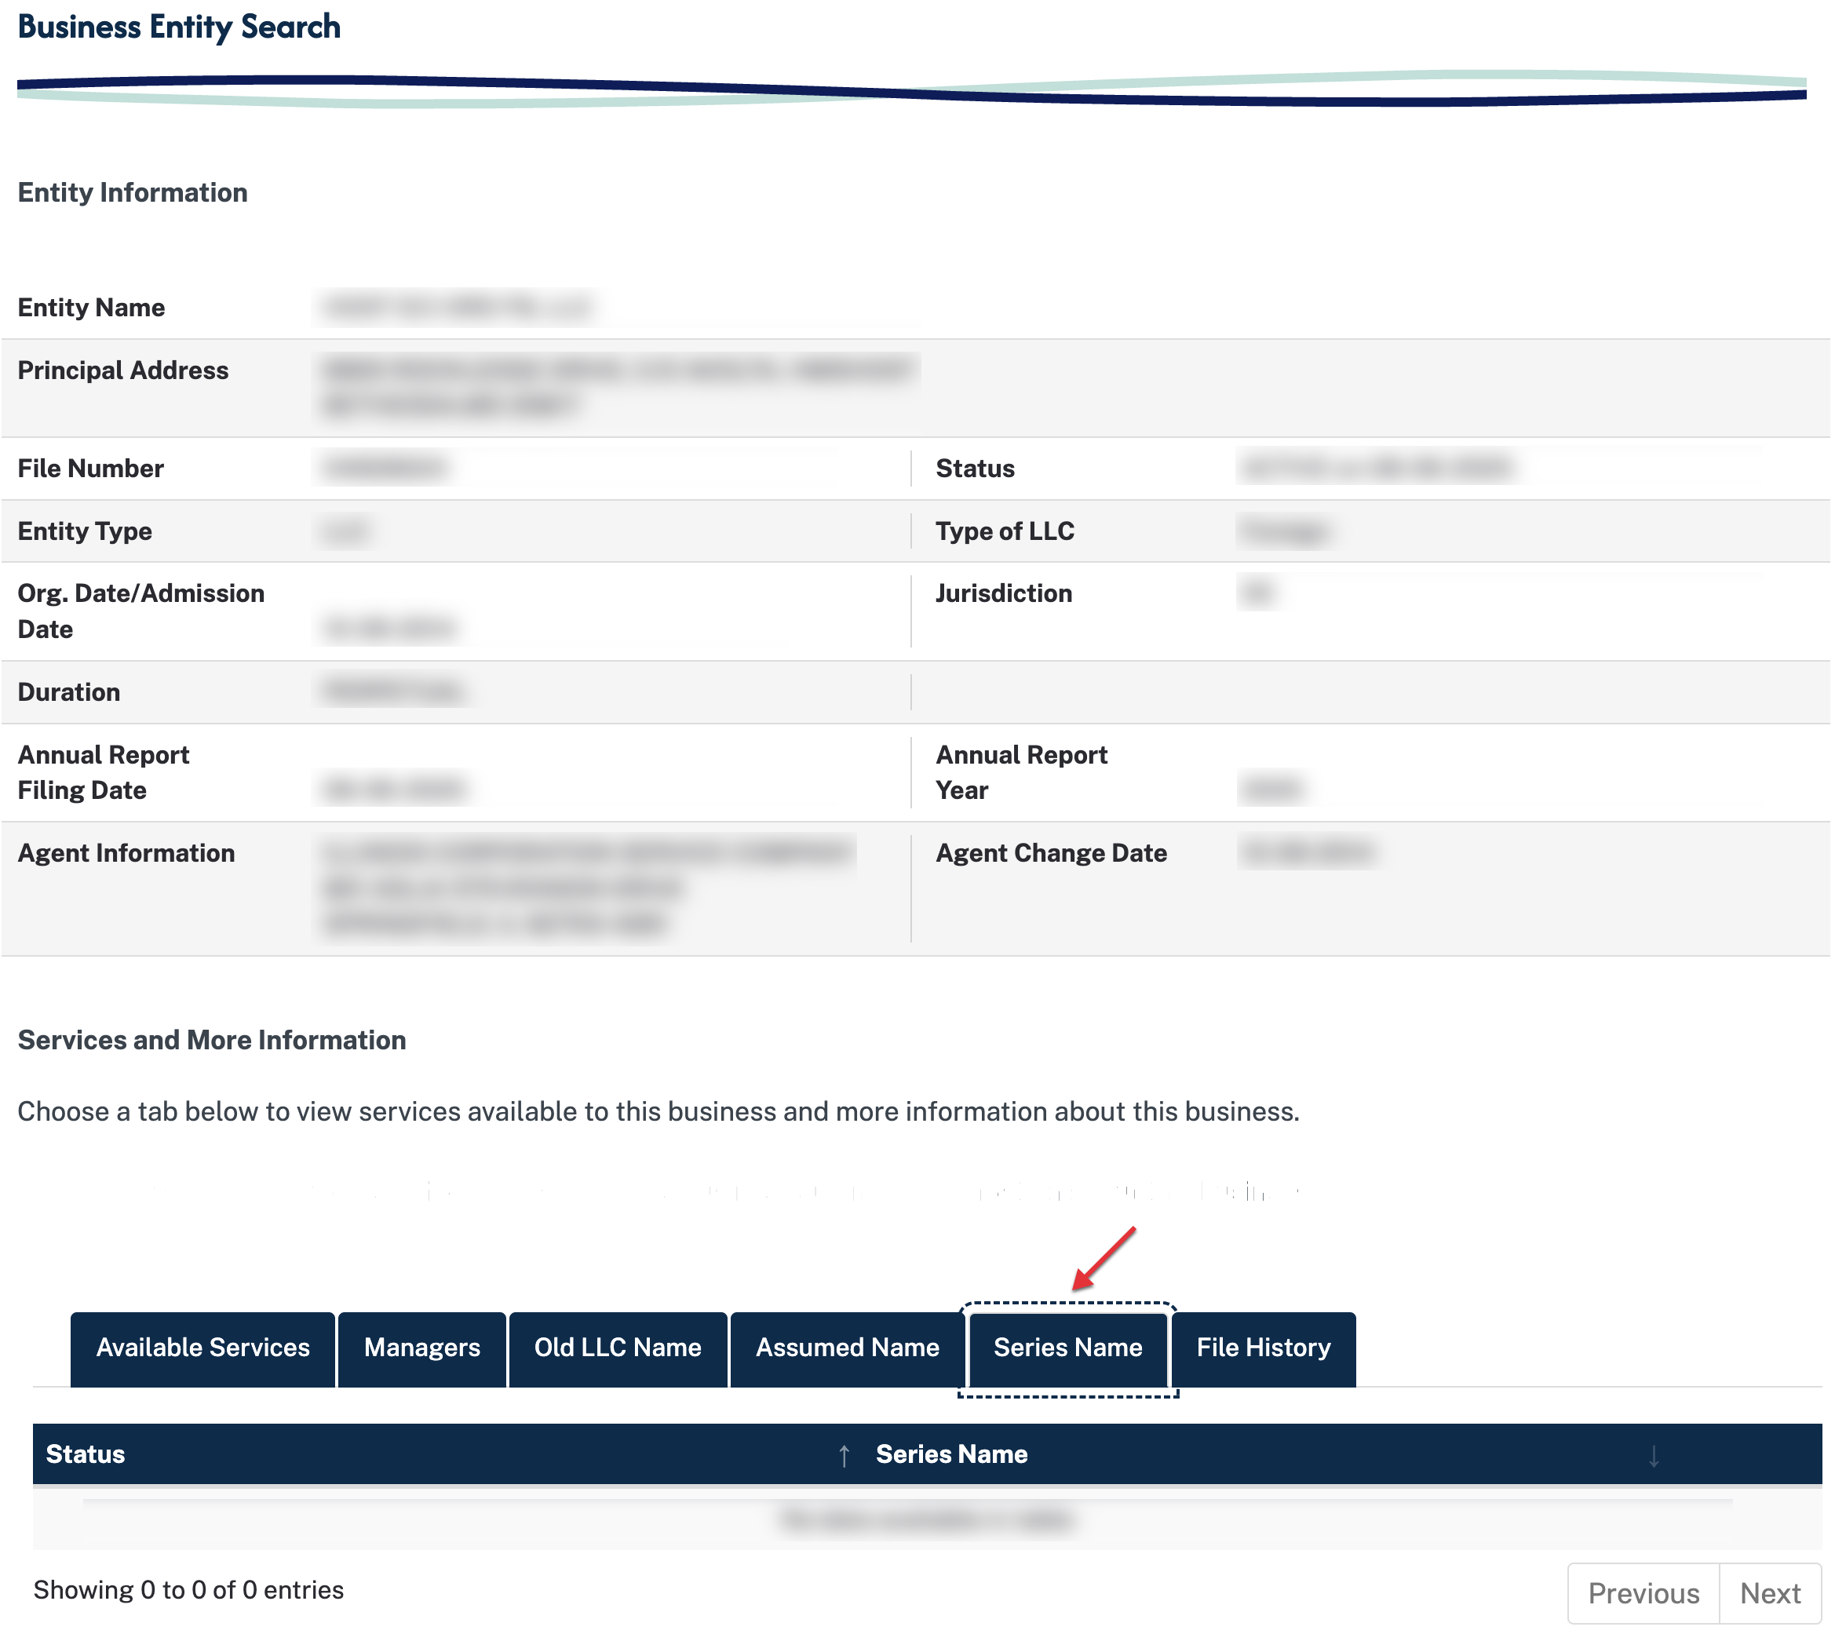Viewport: 1835px width, 1634px height.
Task: Click the Business Entity Search page heading
Action: [x=180, y=27]
